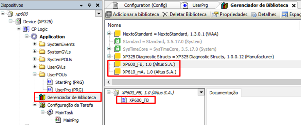Click the UserPrg program icon in tree
The height and width of the screenshot is (125, 301).
tap(50, 89)
